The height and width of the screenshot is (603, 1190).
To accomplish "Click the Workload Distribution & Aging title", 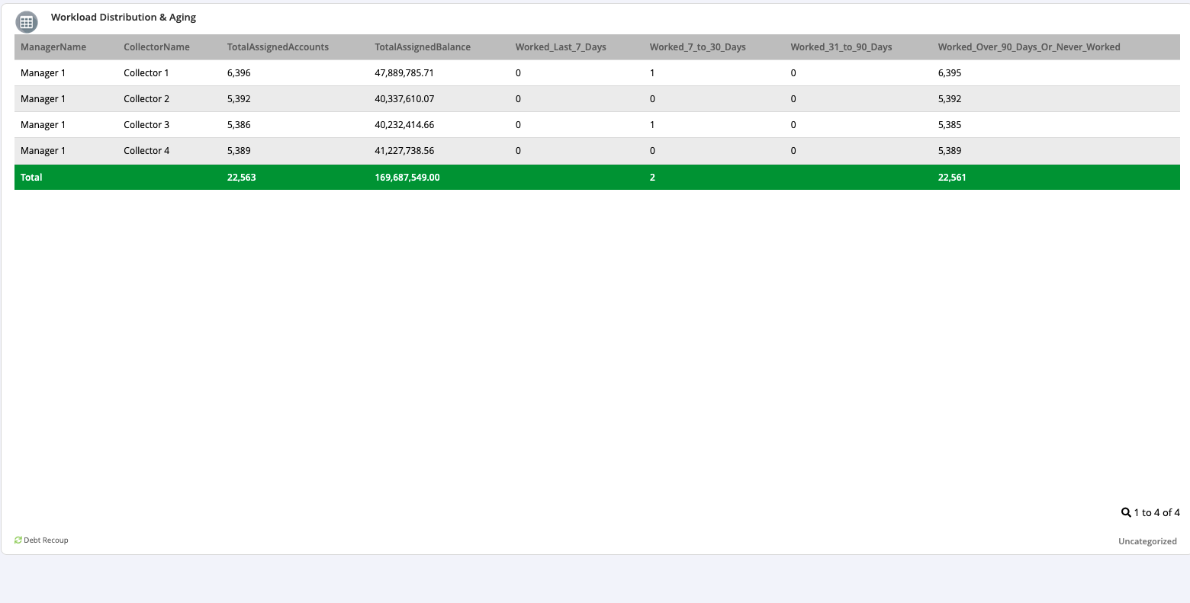I will 124,17.
